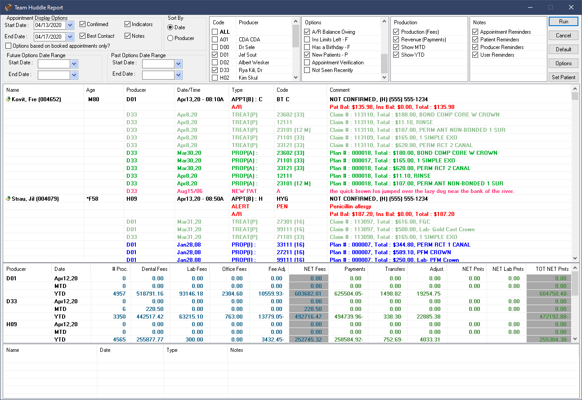Open Future Options Start Date dropdown
Screen dimensions: 582x400
(x=74, y=64)
